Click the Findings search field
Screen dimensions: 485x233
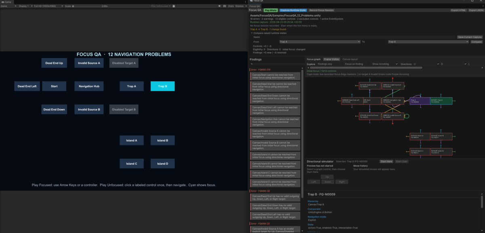(277, 64)
